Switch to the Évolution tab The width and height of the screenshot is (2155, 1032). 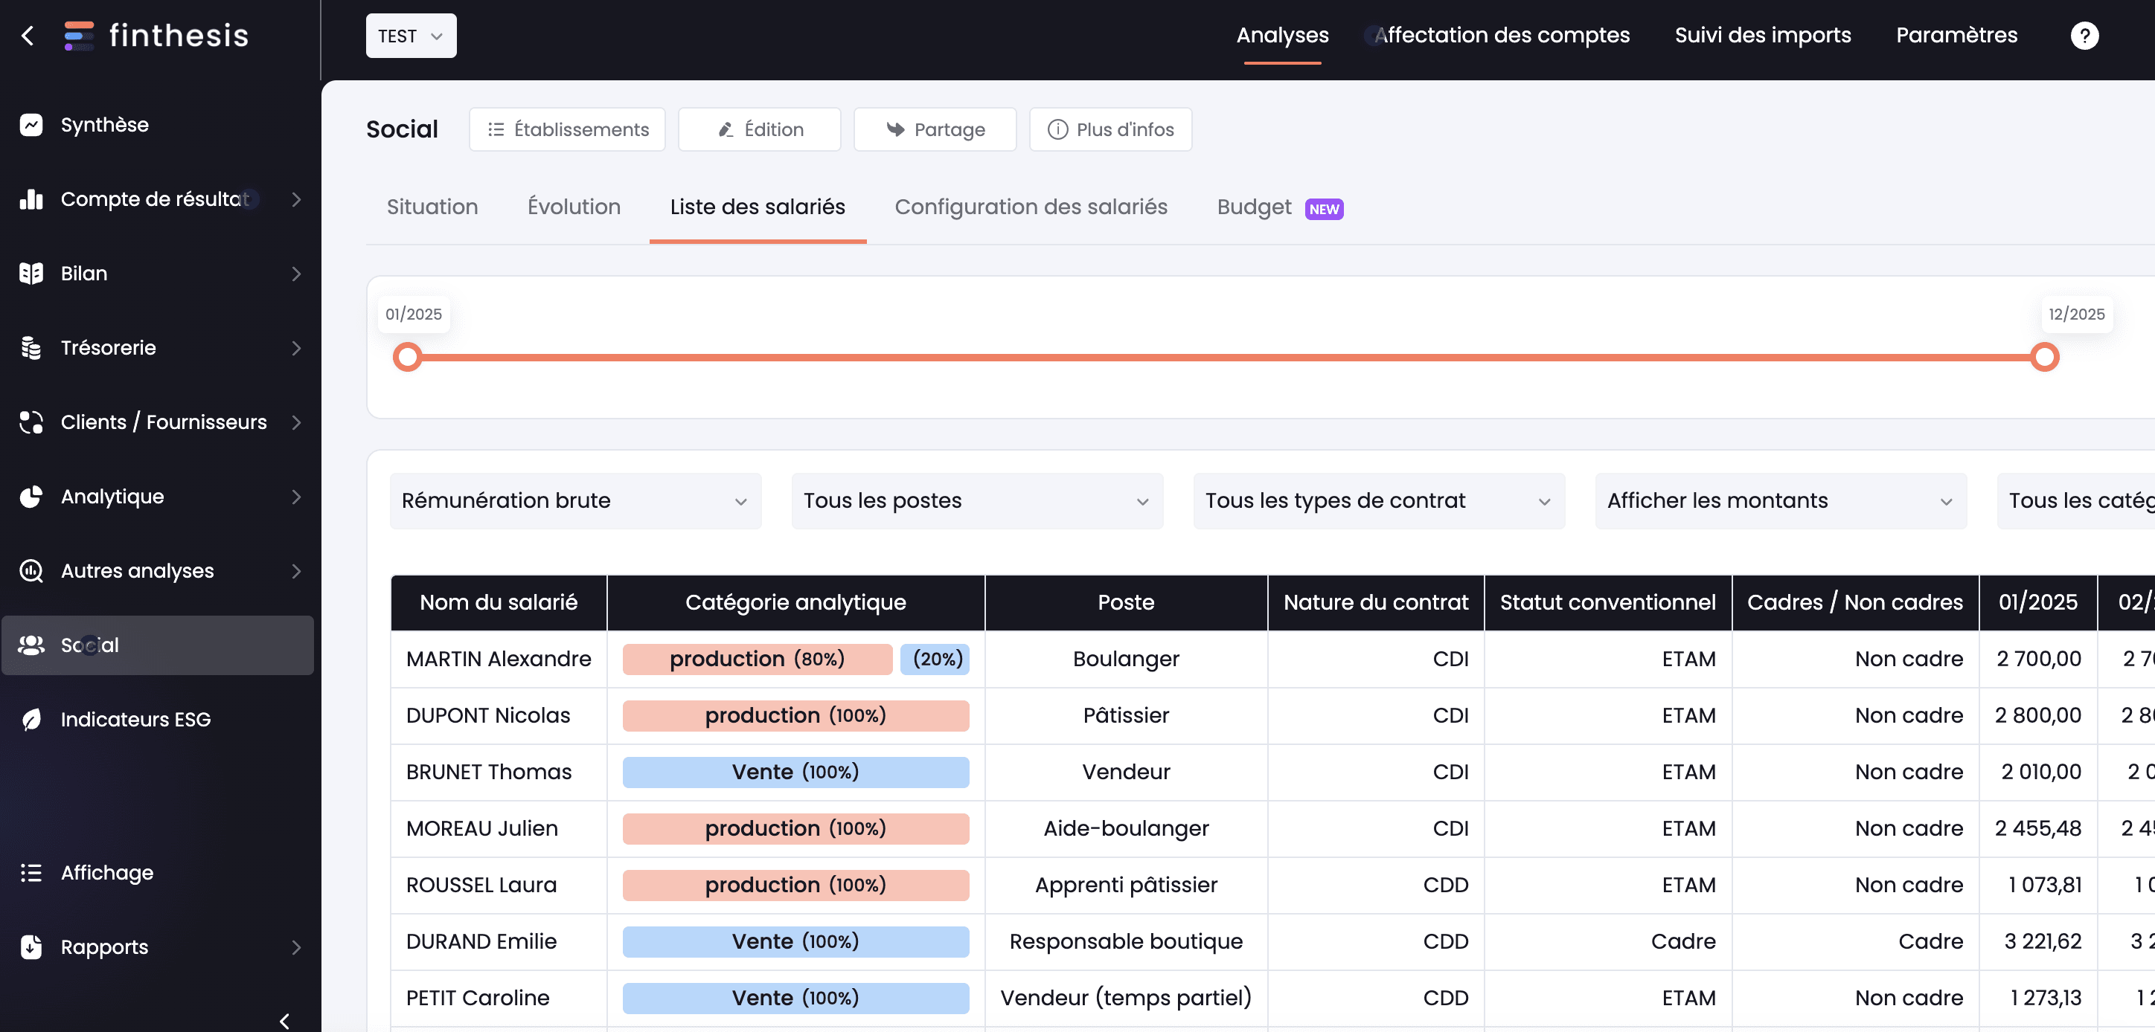[574, 207]
